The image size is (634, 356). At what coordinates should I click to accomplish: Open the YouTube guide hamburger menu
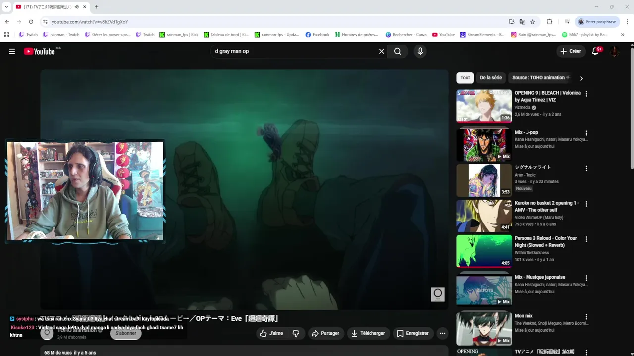[12, 51]
